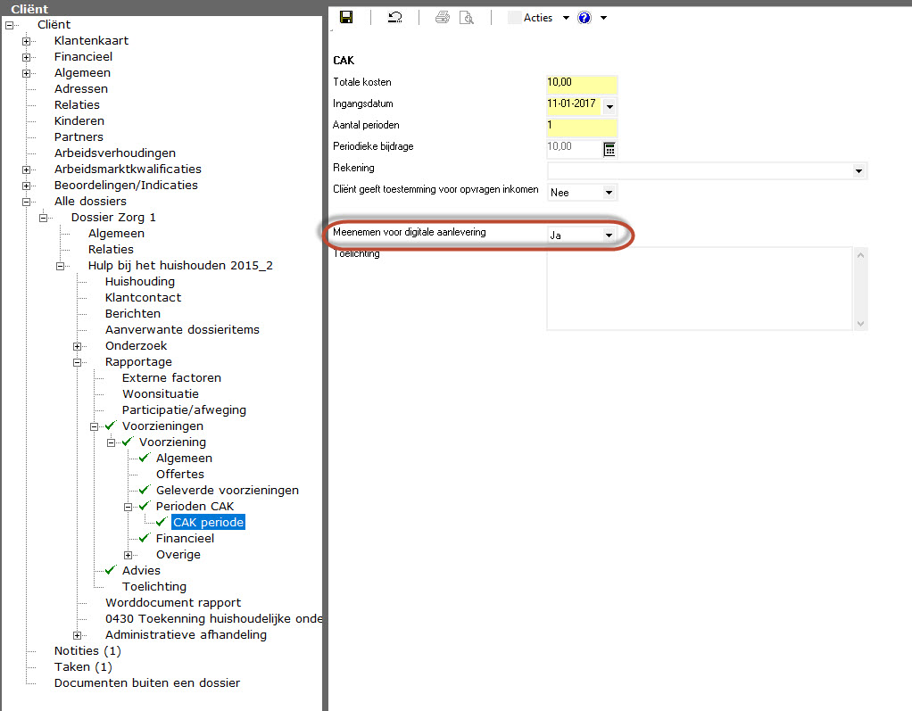Click the undo arrow toolbar icon
The image size is (912, 711).
pyautogui.click(x=394, y=18)
